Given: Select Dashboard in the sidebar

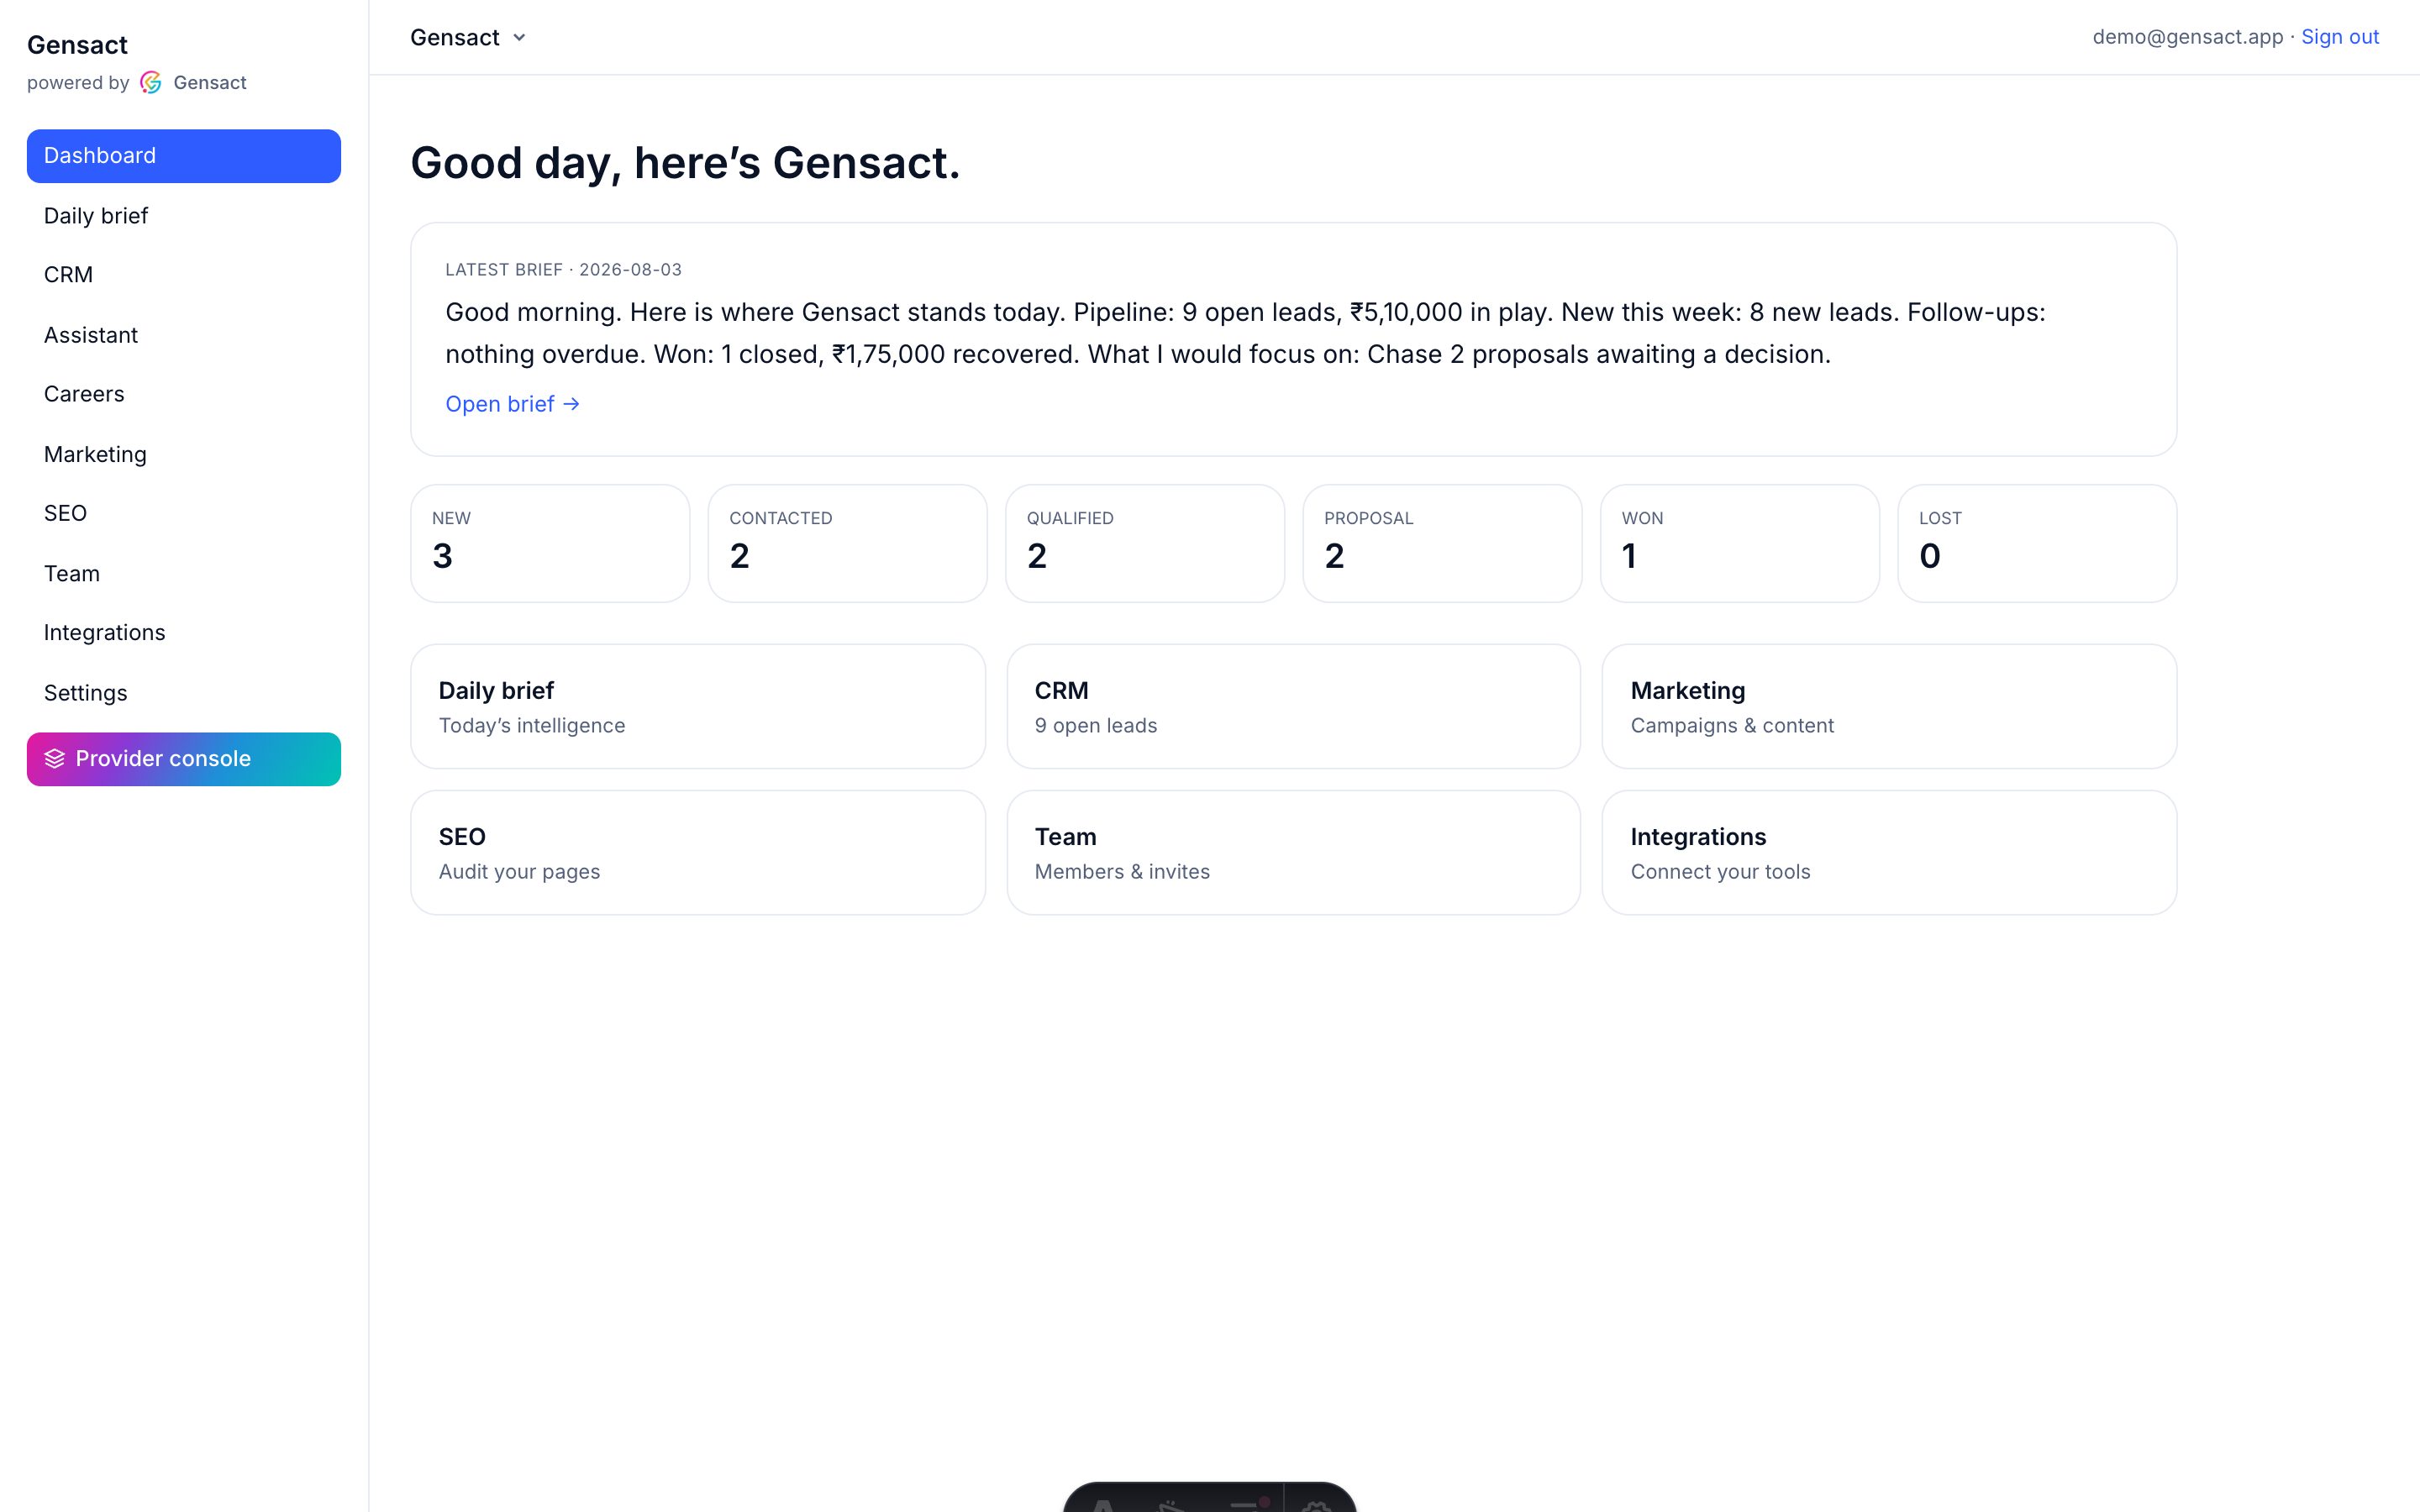Looking at the screenshot, I should [184, 156].
